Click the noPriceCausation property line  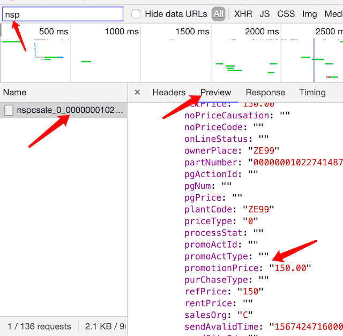[237, 115]
